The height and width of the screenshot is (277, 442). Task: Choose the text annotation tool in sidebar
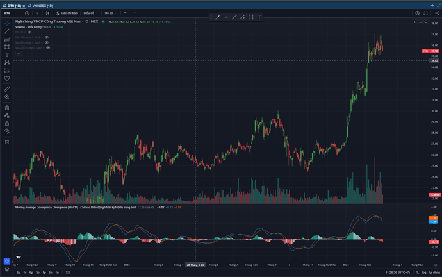click(x=7, y=55)
